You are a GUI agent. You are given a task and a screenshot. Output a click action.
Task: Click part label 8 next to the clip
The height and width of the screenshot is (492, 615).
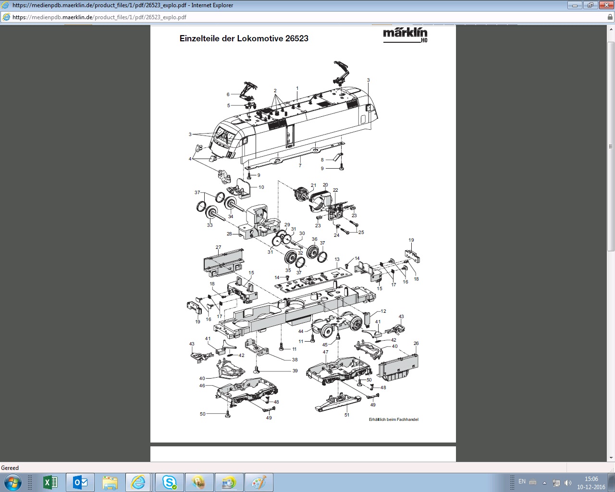322,160
